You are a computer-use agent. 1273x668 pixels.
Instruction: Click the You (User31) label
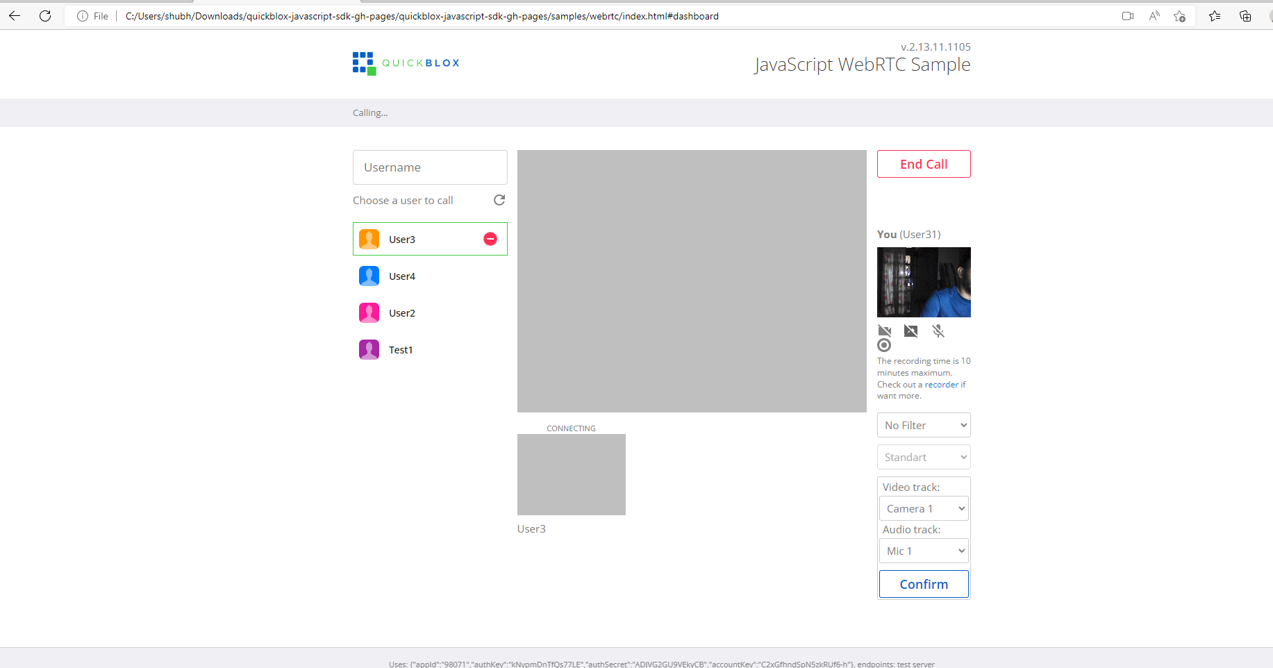908,234
